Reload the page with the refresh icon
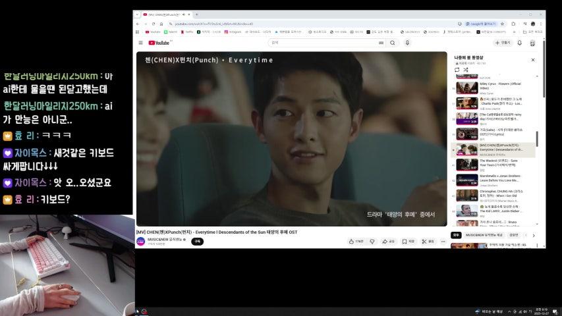The height and width of the screenshot is (316, 562). click(154, 24)
